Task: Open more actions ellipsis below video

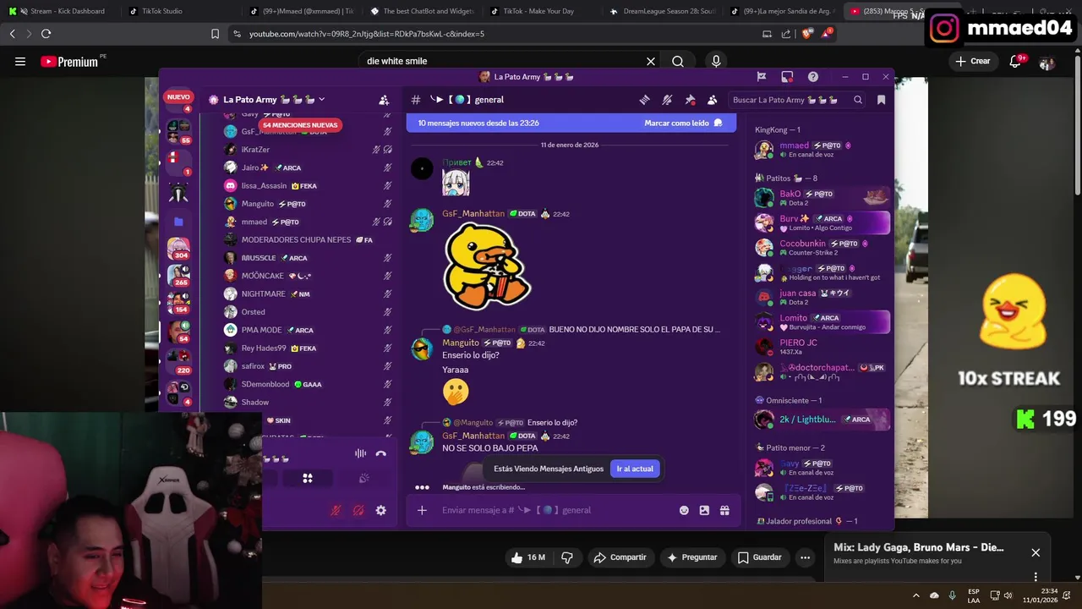Action: pyautogui.click(x=806, y=557)
